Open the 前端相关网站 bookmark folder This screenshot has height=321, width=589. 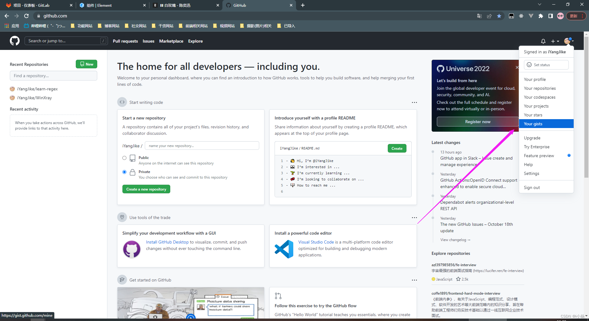[x=193, y=26]
